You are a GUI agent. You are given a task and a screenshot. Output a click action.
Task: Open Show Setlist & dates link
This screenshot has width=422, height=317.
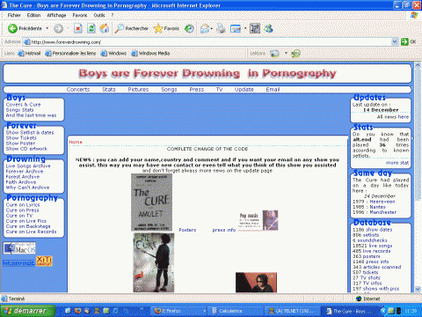(x=30, y=133)
